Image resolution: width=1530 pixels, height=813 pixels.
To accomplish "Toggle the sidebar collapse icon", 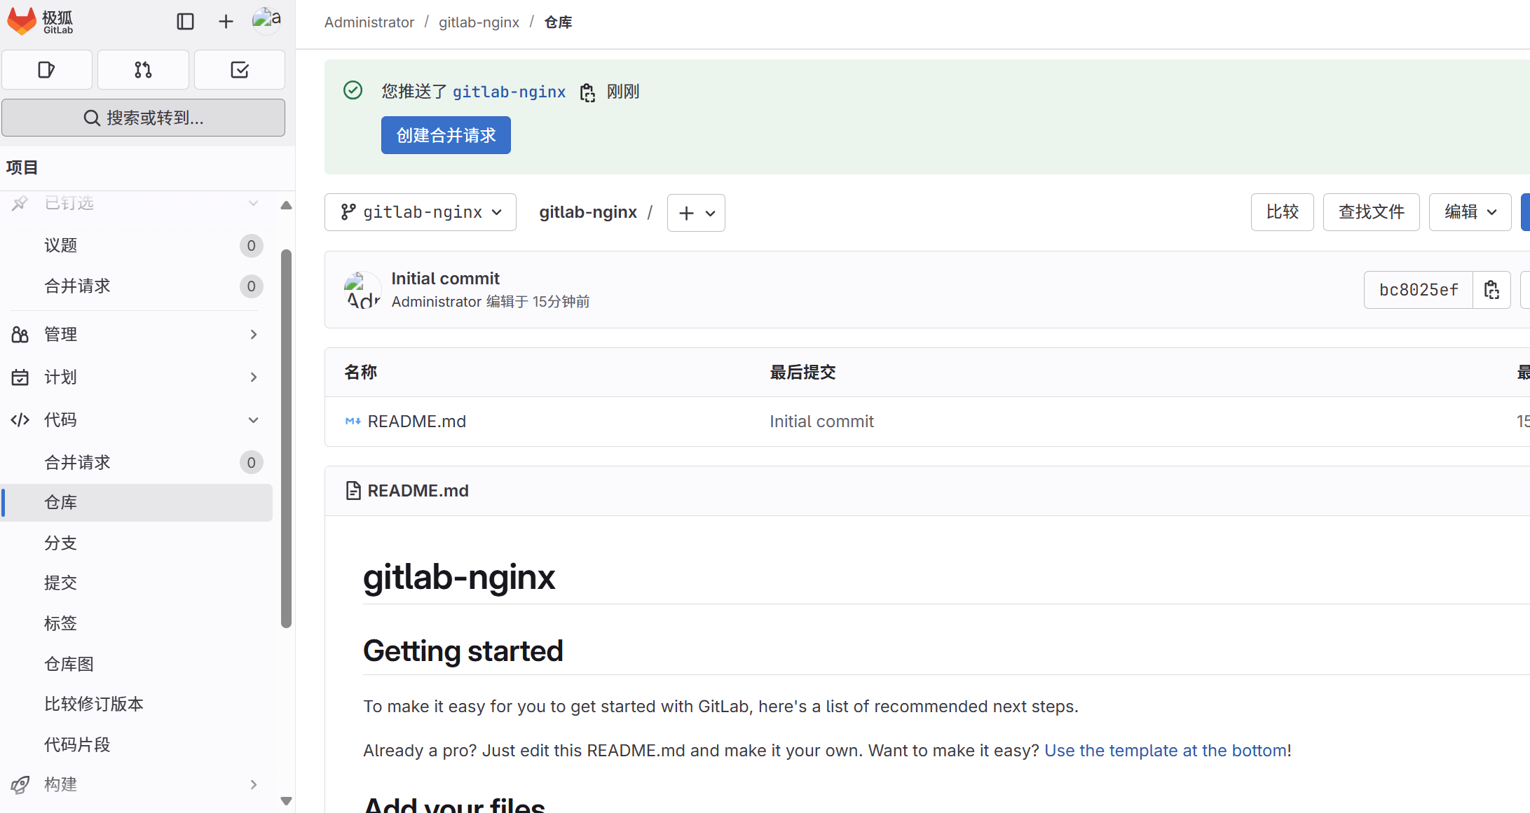I will pos(185,22).
